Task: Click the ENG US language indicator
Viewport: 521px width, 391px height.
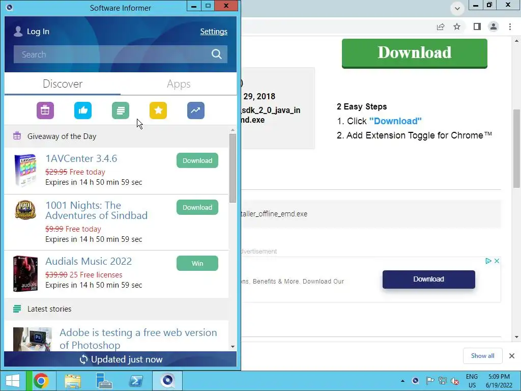Action: point(472,381)
